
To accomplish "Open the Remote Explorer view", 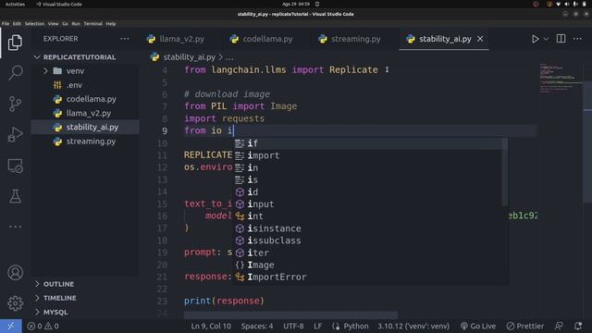I will click(x=15, y=166).
